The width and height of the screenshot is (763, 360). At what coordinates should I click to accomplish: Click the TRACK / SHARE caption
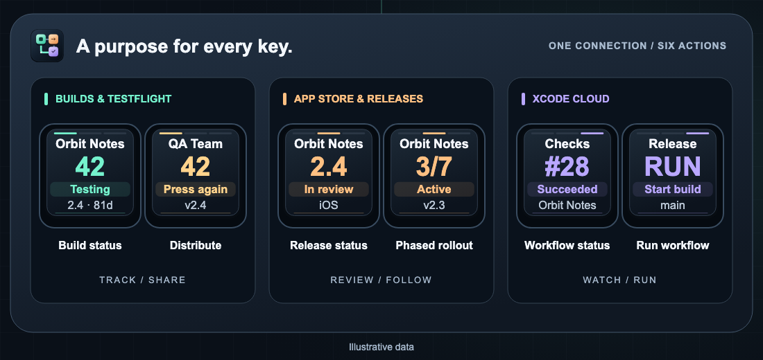[x=143, y=280]
